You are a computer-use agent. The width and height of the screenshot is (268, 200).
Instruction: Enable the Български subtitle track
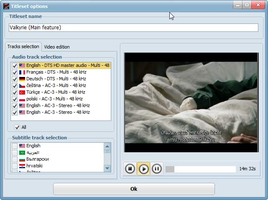[x=15, y=159]
